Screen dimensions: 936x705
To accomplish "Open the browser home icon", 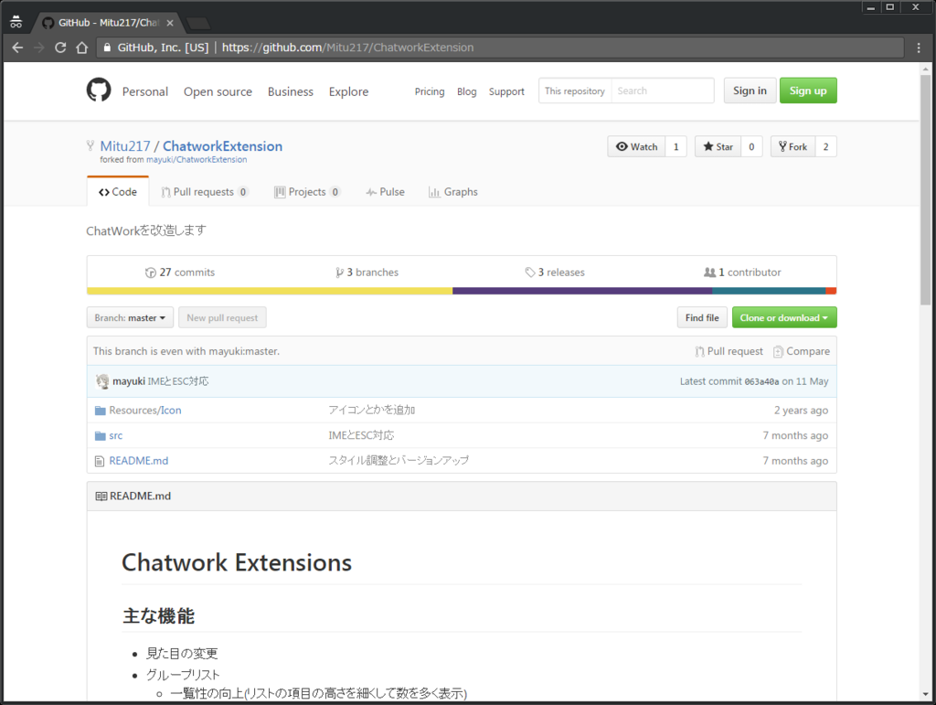I will point(81,48).
